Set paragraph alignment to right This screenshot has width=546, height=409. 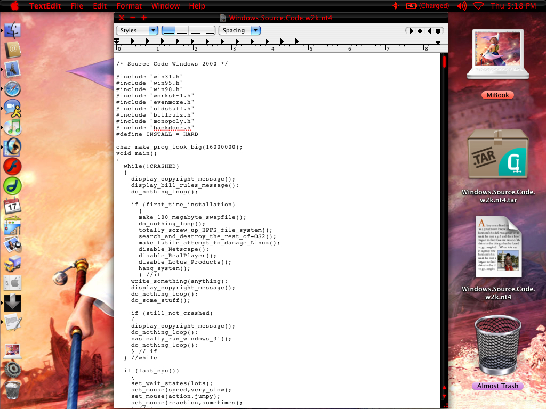pyautogui.click(x=209, y=30)
